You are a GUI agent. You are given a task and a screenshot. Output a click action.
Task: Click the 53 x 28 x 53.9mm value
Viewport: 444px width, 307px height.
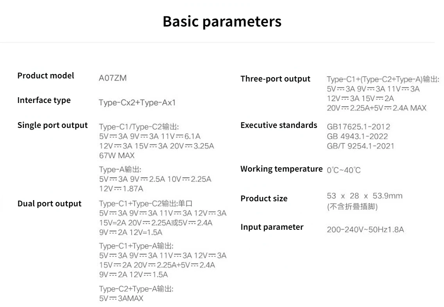(x=364, y=196)
